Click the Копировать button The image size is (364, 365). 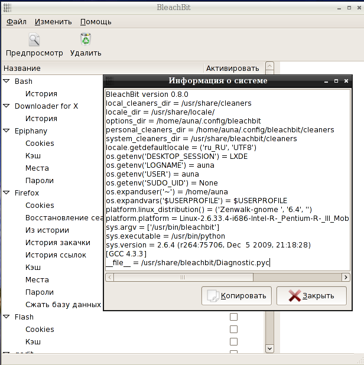click(x=236, y=296)
